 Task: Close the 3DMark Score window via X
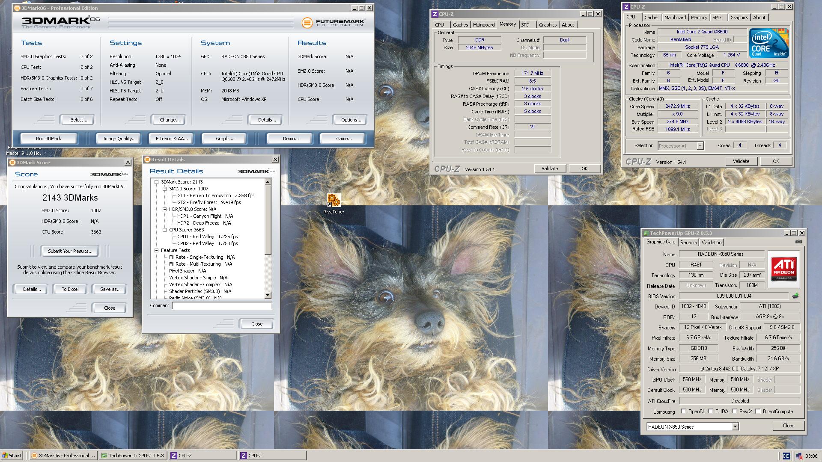[x=128, y=163]
